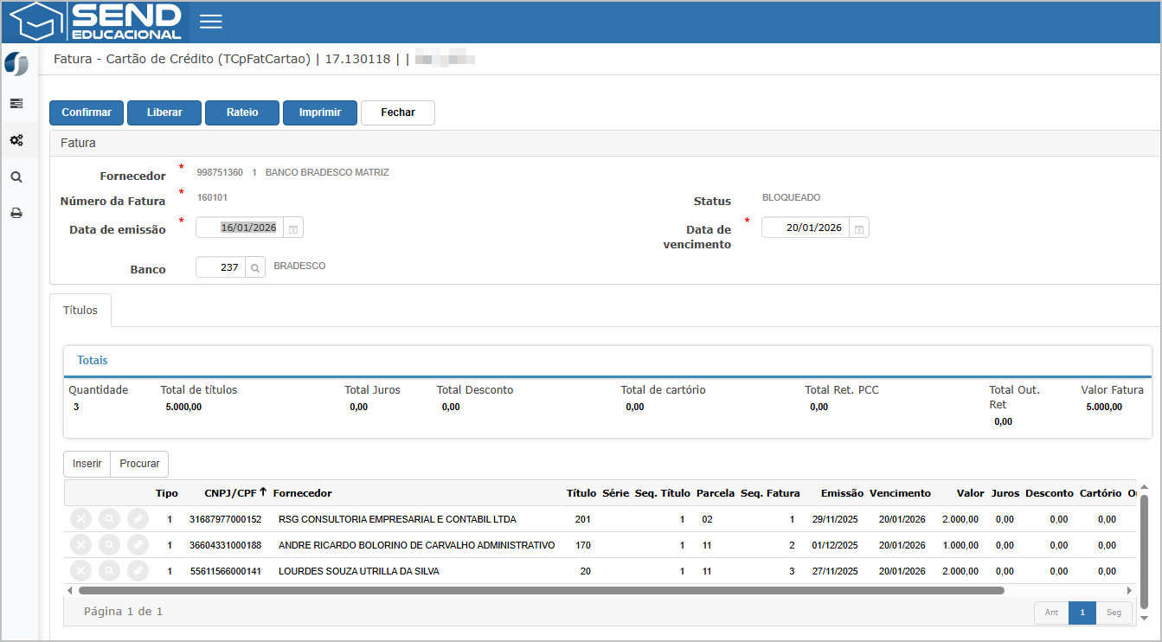The height and width of the screenshot is (642, 1162).
Task: Open the hamburger menu in header
Action: pos(211,22)
